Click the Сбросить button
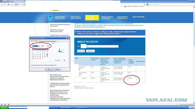 pos(90,51)
